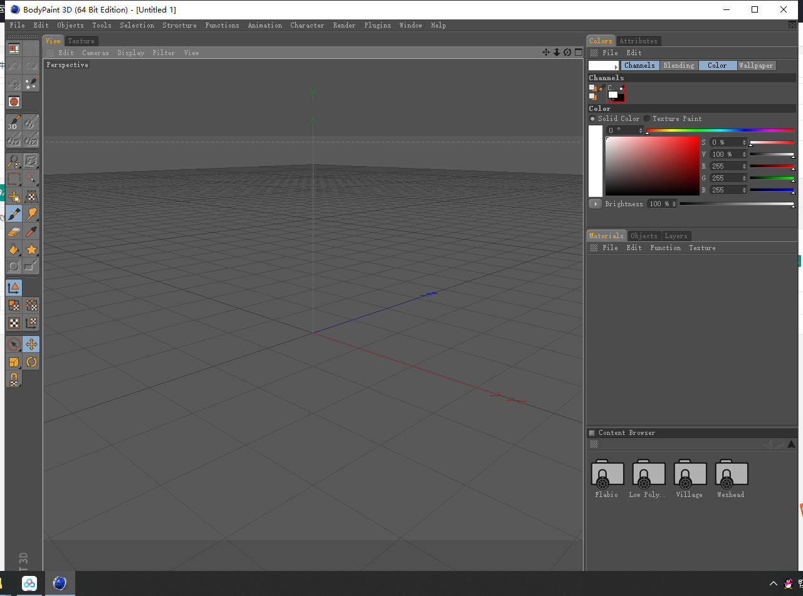
Task: Select the UV Polygons mode icon
Action: [14, 305]
